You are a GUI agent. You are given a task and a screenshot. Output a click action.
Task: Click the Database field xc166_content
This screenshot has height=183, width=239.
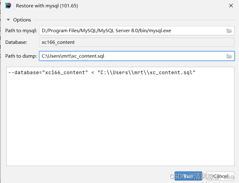(x=137, y=42)
